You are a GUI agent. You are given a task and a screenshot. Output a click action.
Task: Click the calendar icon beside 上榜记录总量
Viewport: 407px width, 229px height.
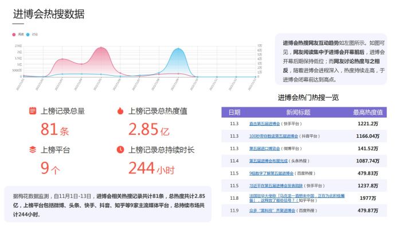pos(33,111)
